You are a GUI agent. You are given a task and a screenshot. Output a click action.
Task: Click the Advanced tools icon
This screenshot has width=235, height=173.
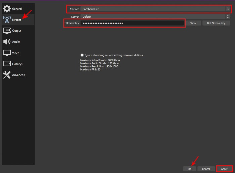pyautogui.click(x=7, y=75)
